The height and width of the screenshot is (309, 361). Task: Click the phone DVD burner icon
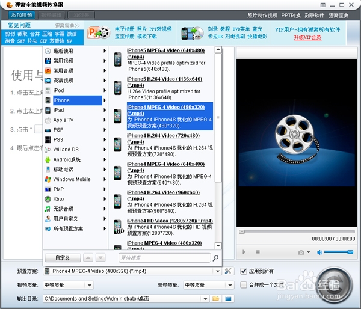(x=193, y=33)
